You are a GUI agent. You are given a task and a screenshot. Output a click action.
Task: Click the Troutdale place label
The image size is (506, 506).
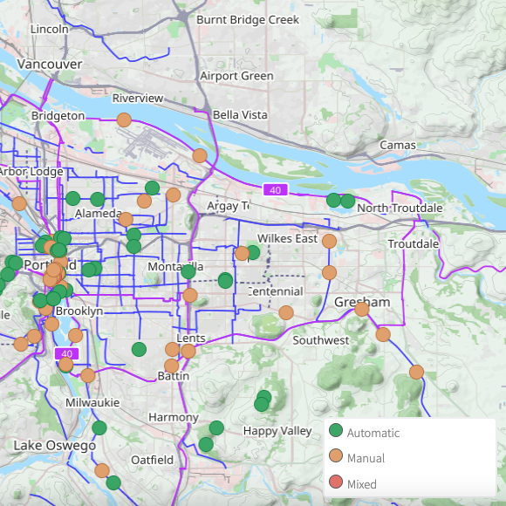coord(414,243)
